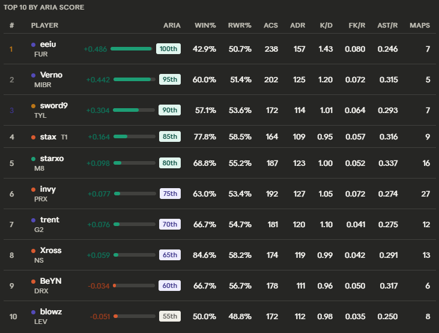Click the +0.486 ARIA value
Image resolution: width=439 pixels, height=333 pixels.
pyautogui.click(x=95, y=49)
